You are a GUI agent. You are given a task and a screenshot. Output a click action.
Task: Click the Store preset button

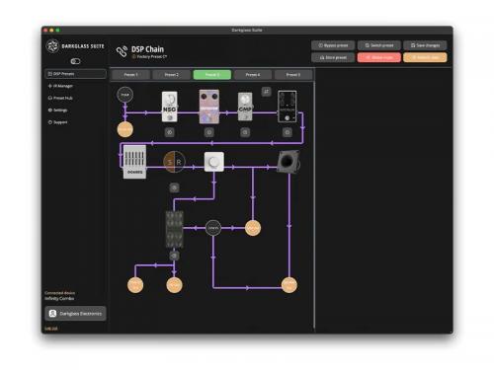(333, 57)
